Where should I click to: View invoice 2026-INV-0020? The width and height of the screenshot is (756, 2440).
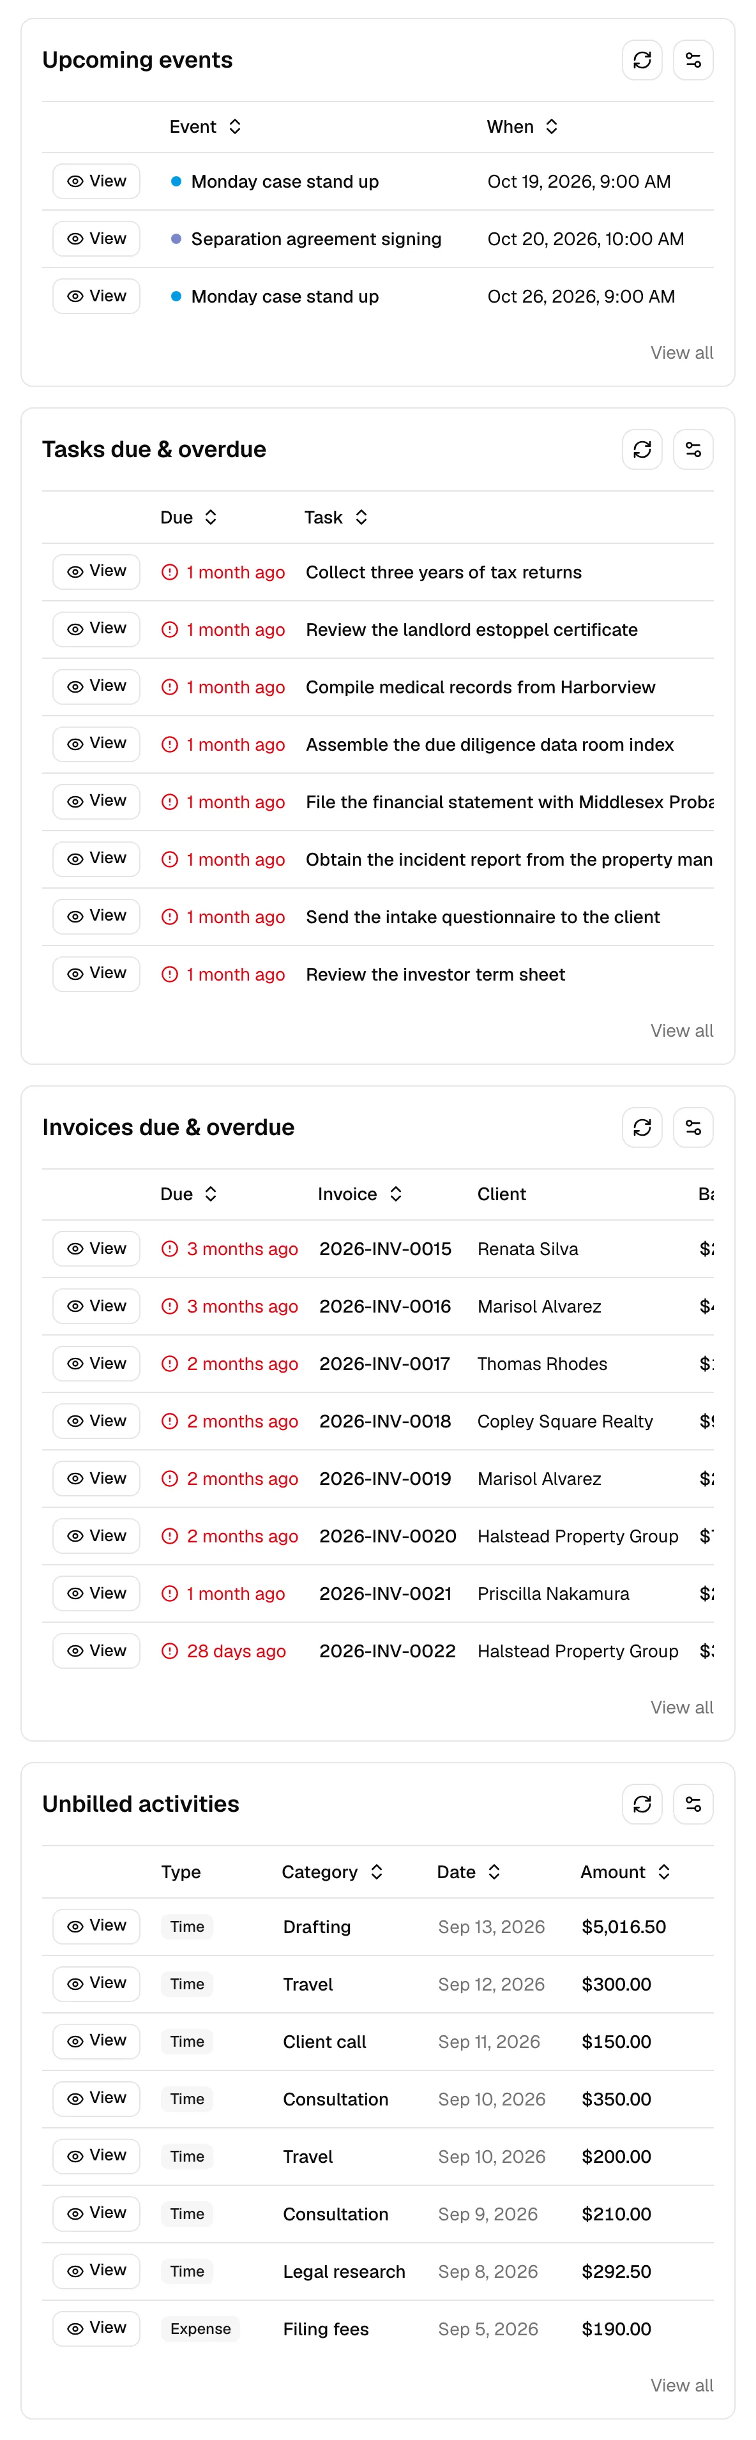click(x=96, y=1537)
